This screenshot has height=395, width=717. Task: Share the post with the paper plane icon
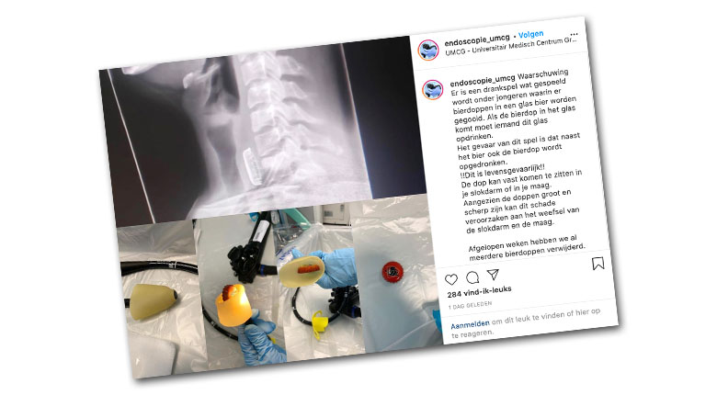point(493,274)
